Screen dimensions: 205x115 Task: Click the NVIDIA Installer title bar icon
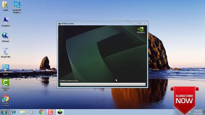(60, 23)
